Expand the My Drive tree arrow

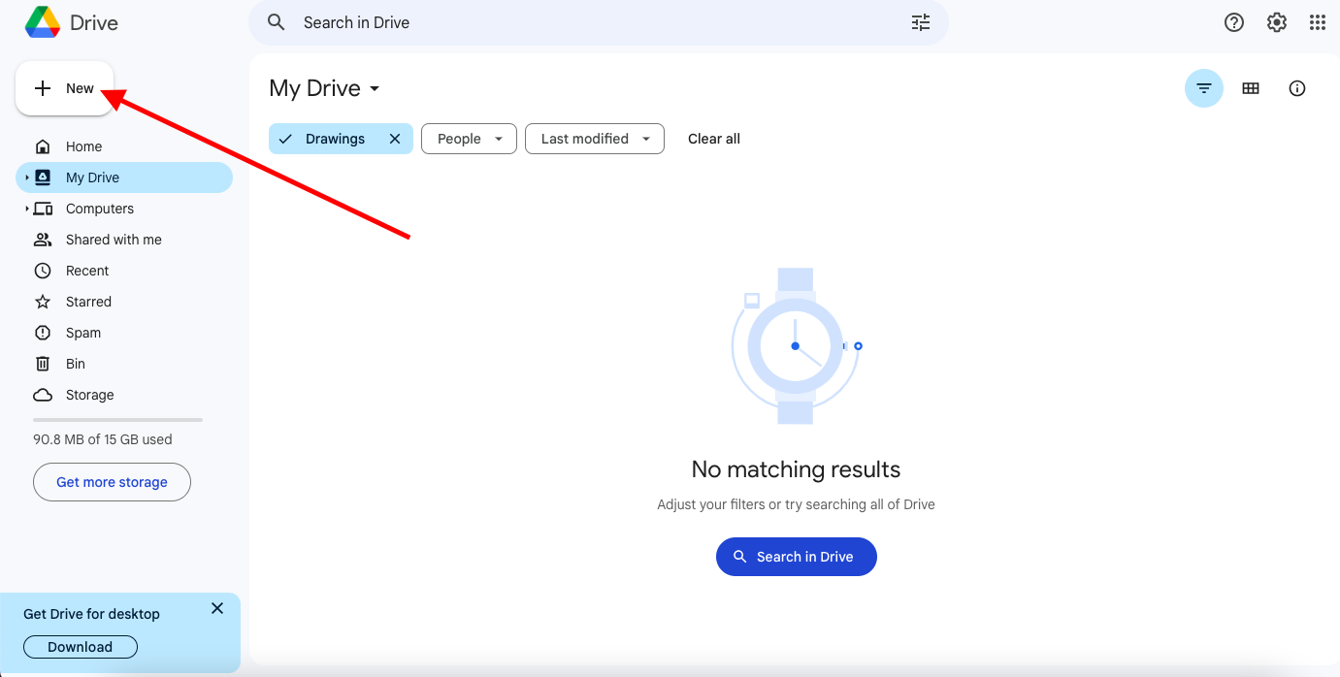pyautogui.click(x=26, y=177)
